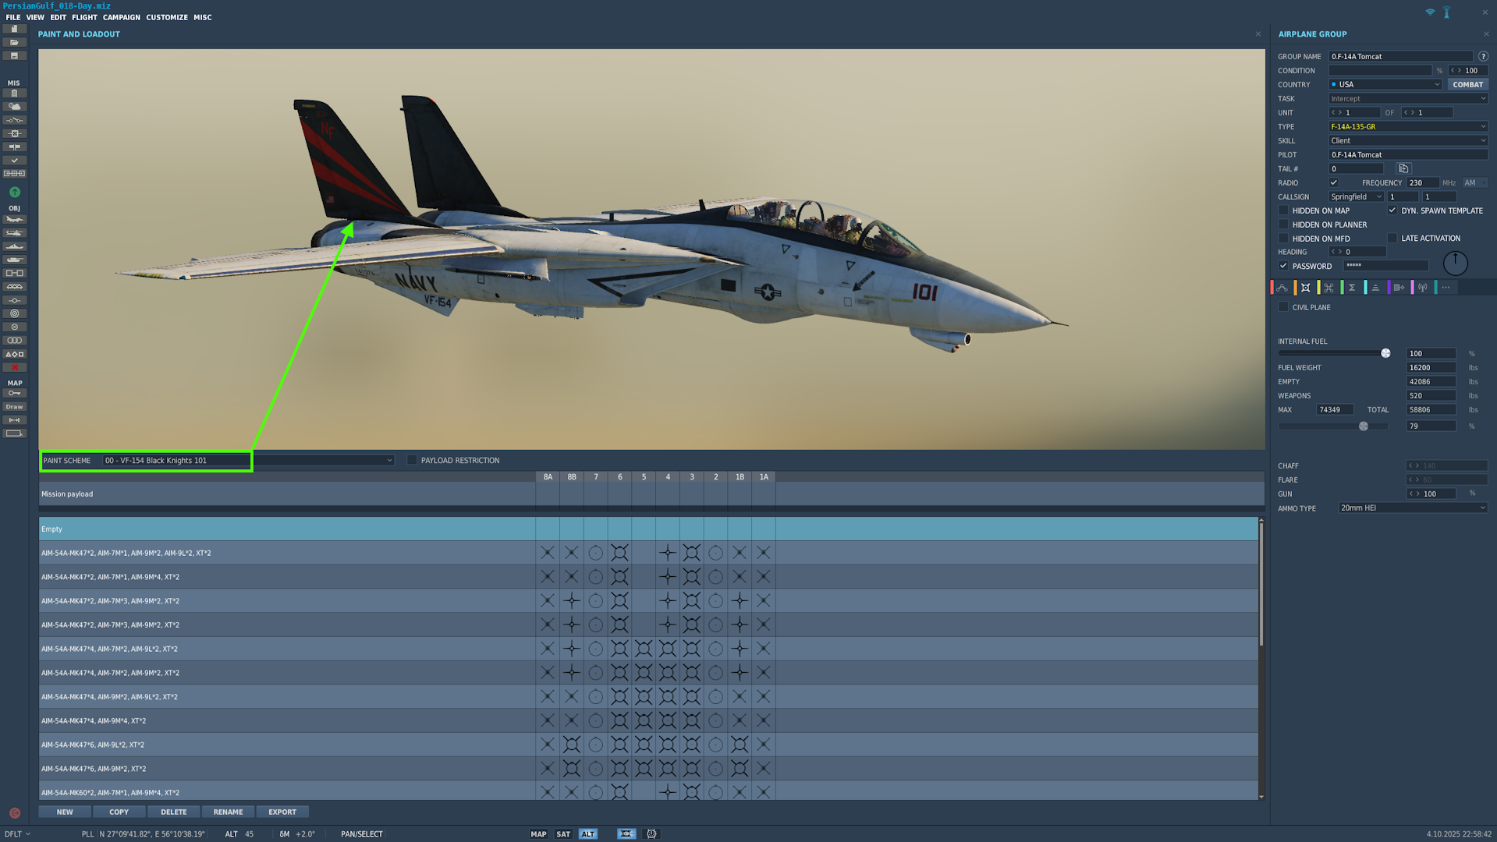The width and height of the screenshot is (1497, 842).
Task: Open the Task dropdown showing Intercept
Action: coord(1408,98)
